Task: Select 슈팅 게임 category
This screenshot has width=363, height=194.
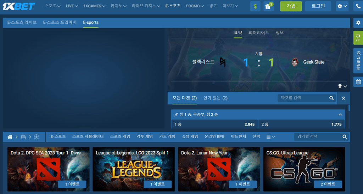Action: pos(190,137)
